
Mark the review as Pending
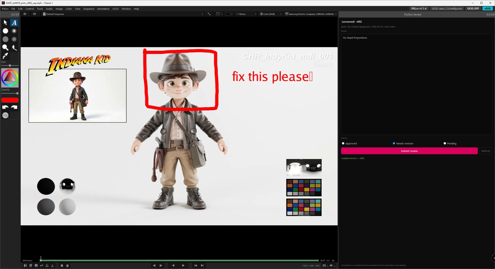pos(450,143)
